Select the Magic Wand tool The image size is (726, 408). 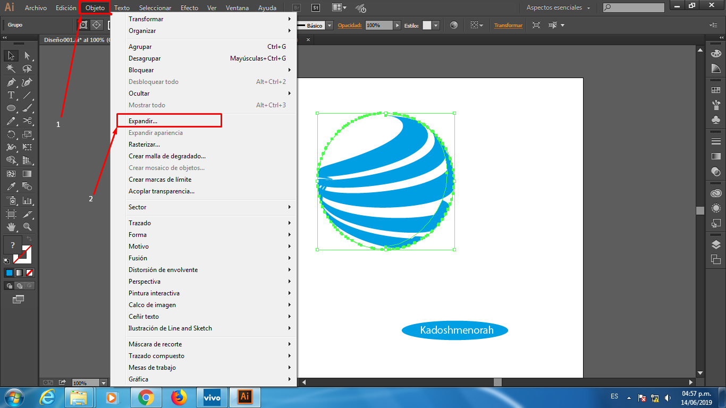pos(11,69)
